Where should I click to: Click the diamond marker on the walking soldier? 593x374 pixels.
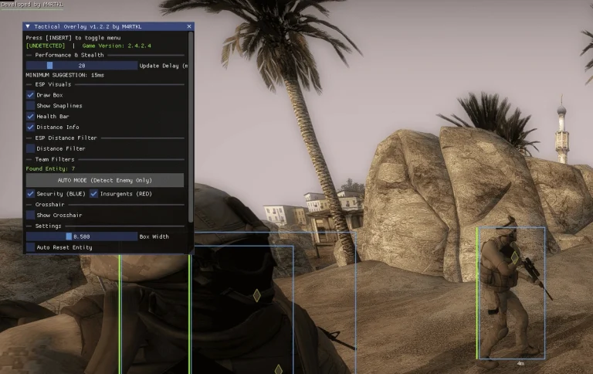point(514,258)
